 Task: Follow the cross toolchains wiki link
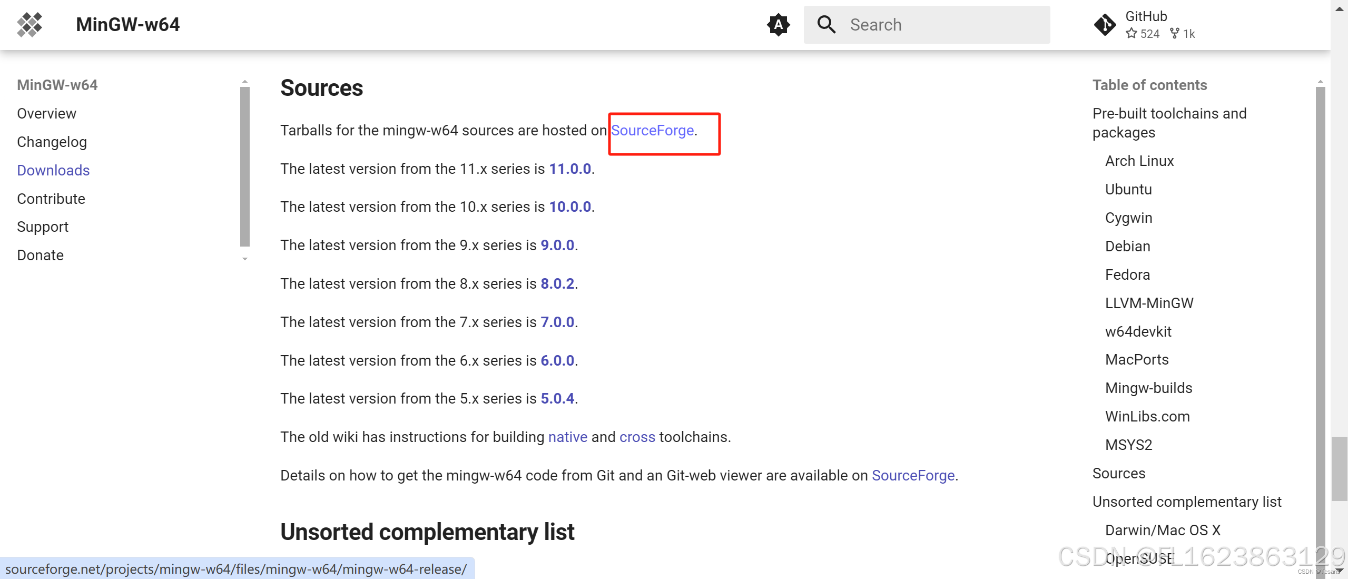(637, 437)
